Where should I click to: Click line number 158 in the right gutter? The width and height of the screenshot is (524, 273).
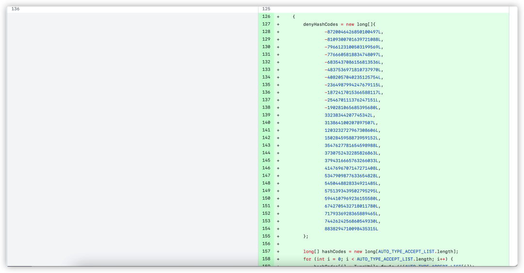266,259
